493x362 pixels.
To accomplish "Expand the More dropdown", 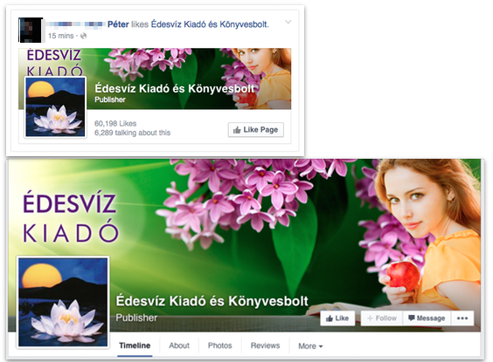I will pos(310,346).
